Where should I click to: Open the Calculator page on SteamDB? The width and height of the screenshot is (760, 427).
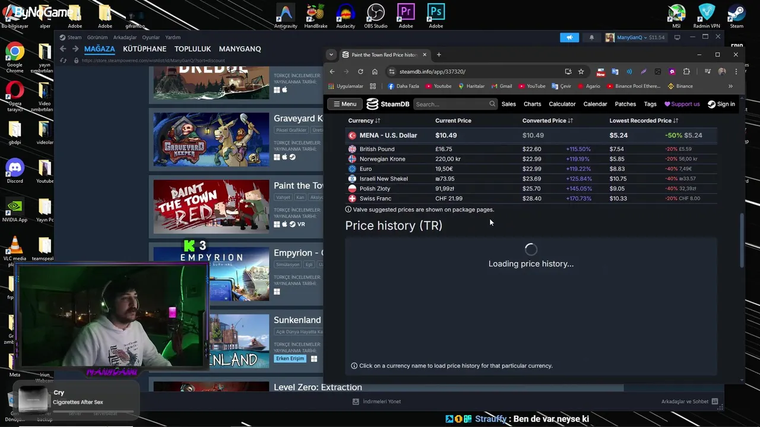click(x=562, y=104)
